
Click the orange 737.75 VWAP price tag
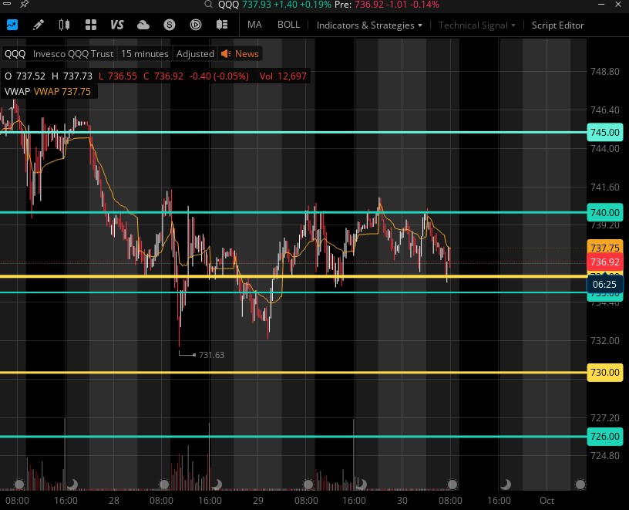[605, 248]
